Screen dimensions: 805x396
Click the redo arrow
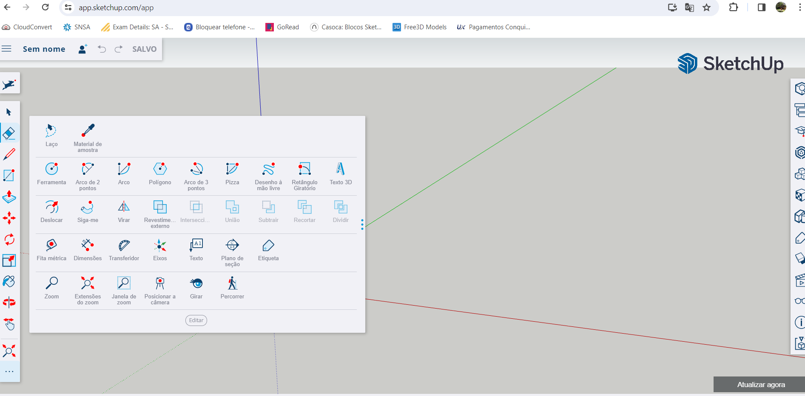pyautogui.click(x=119, y=49)
